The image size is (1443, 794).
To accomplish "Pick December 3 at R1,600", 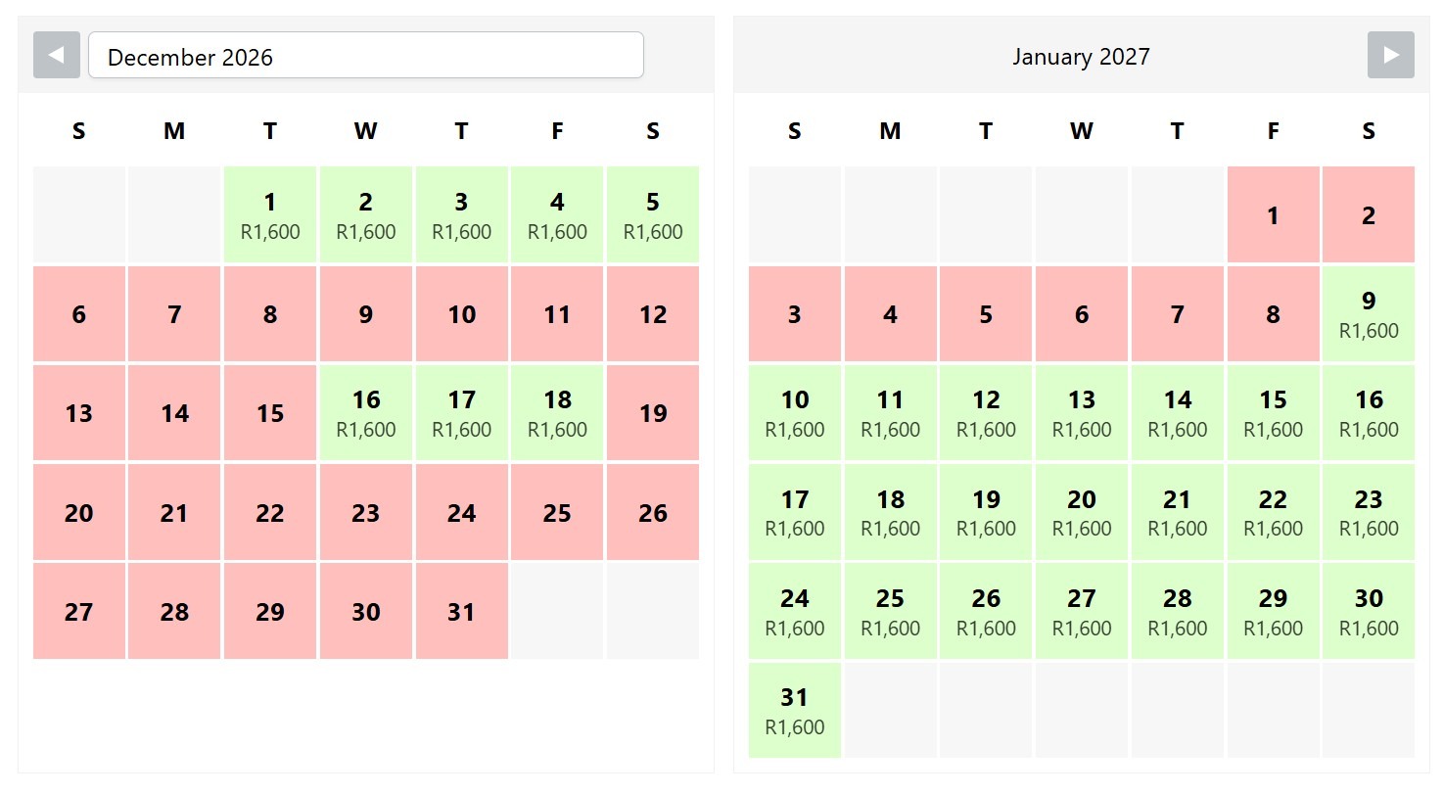I will [461, 214].
